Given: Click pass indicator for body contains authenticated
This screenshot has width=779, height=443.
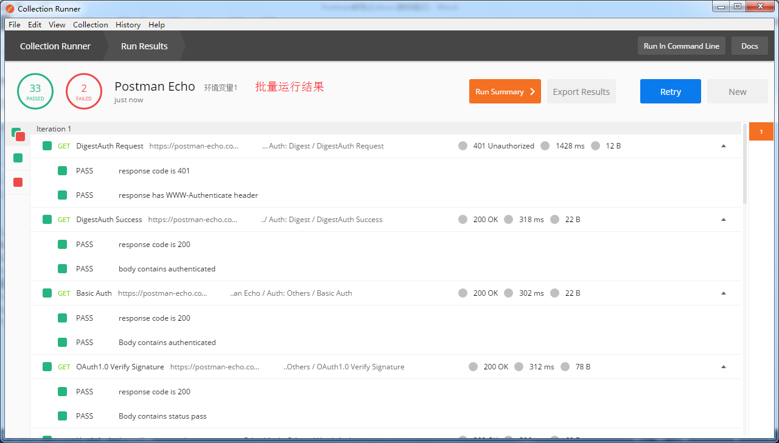Looking at the screenshot, I should coord(62,269).
